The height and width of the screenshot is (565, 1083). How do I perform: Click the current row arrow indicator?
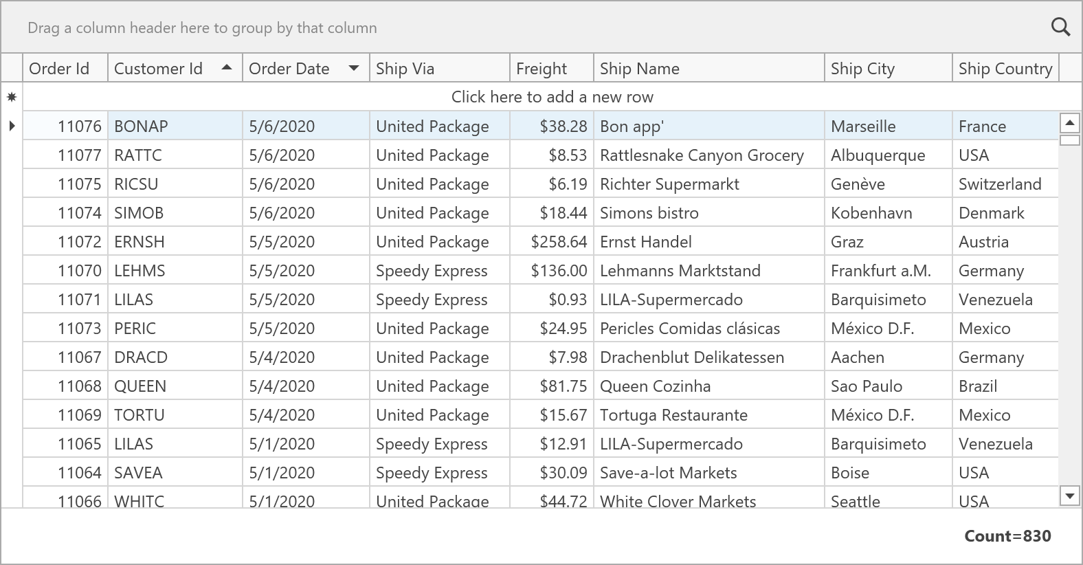coord(12,126)
